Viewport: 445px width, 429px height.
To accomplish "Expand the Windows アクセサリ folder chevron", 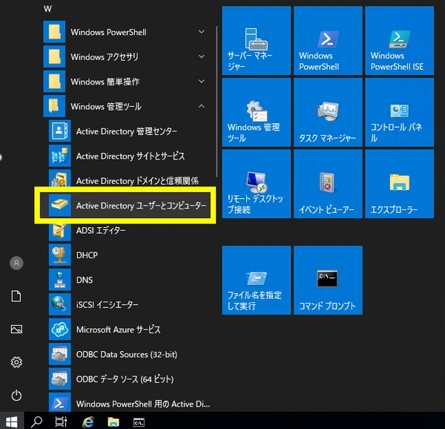I will pyautogui.click(x=202, y=56).
